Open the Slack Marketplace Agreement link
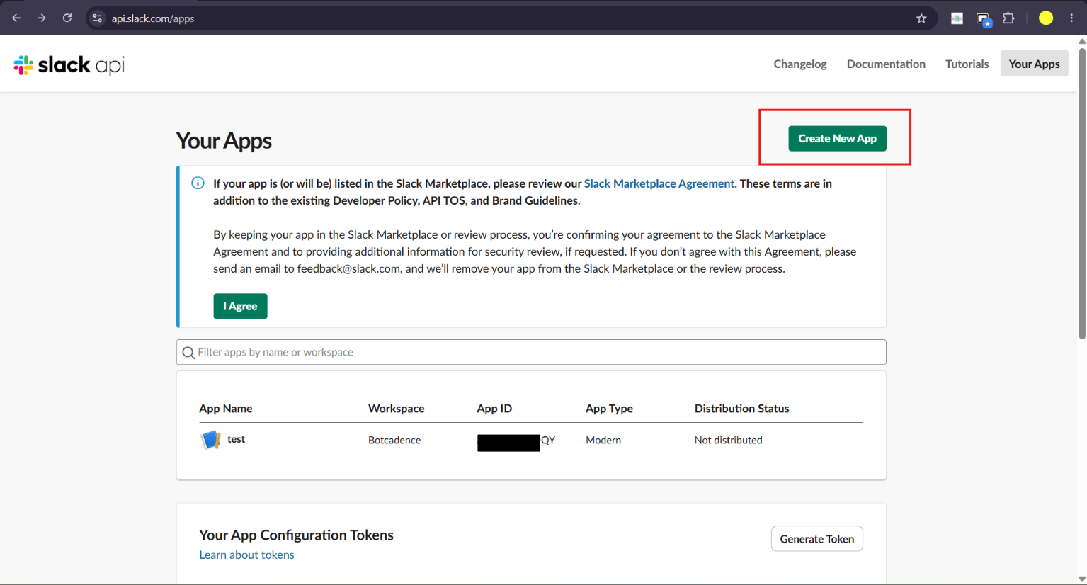The height and width of the screenshot is (585, 1087). [x=659, y=183]
